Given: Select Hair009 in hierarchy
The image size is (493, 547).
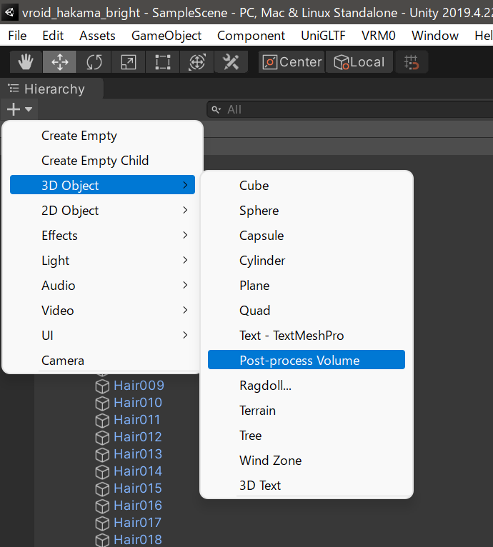Looking at the screenshot, I should (139, 386).
